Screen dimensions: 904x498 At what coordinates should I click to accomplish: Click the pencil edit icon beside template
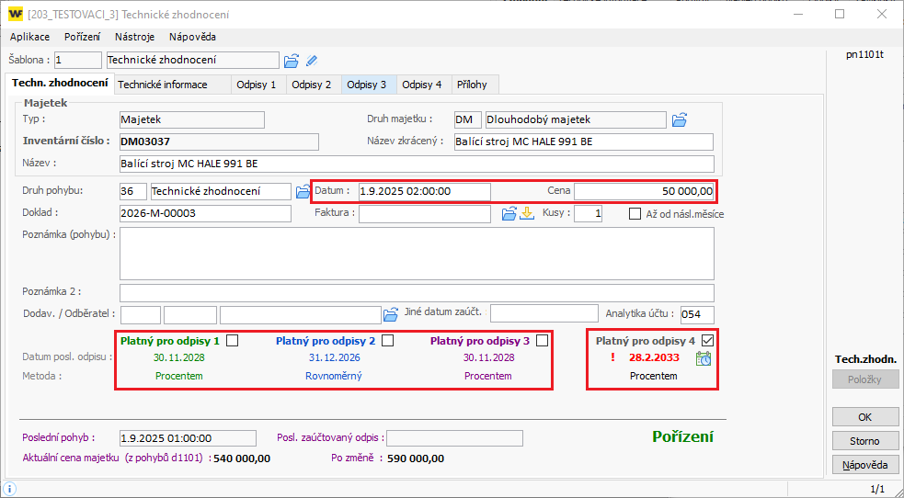tap(312, 61)
